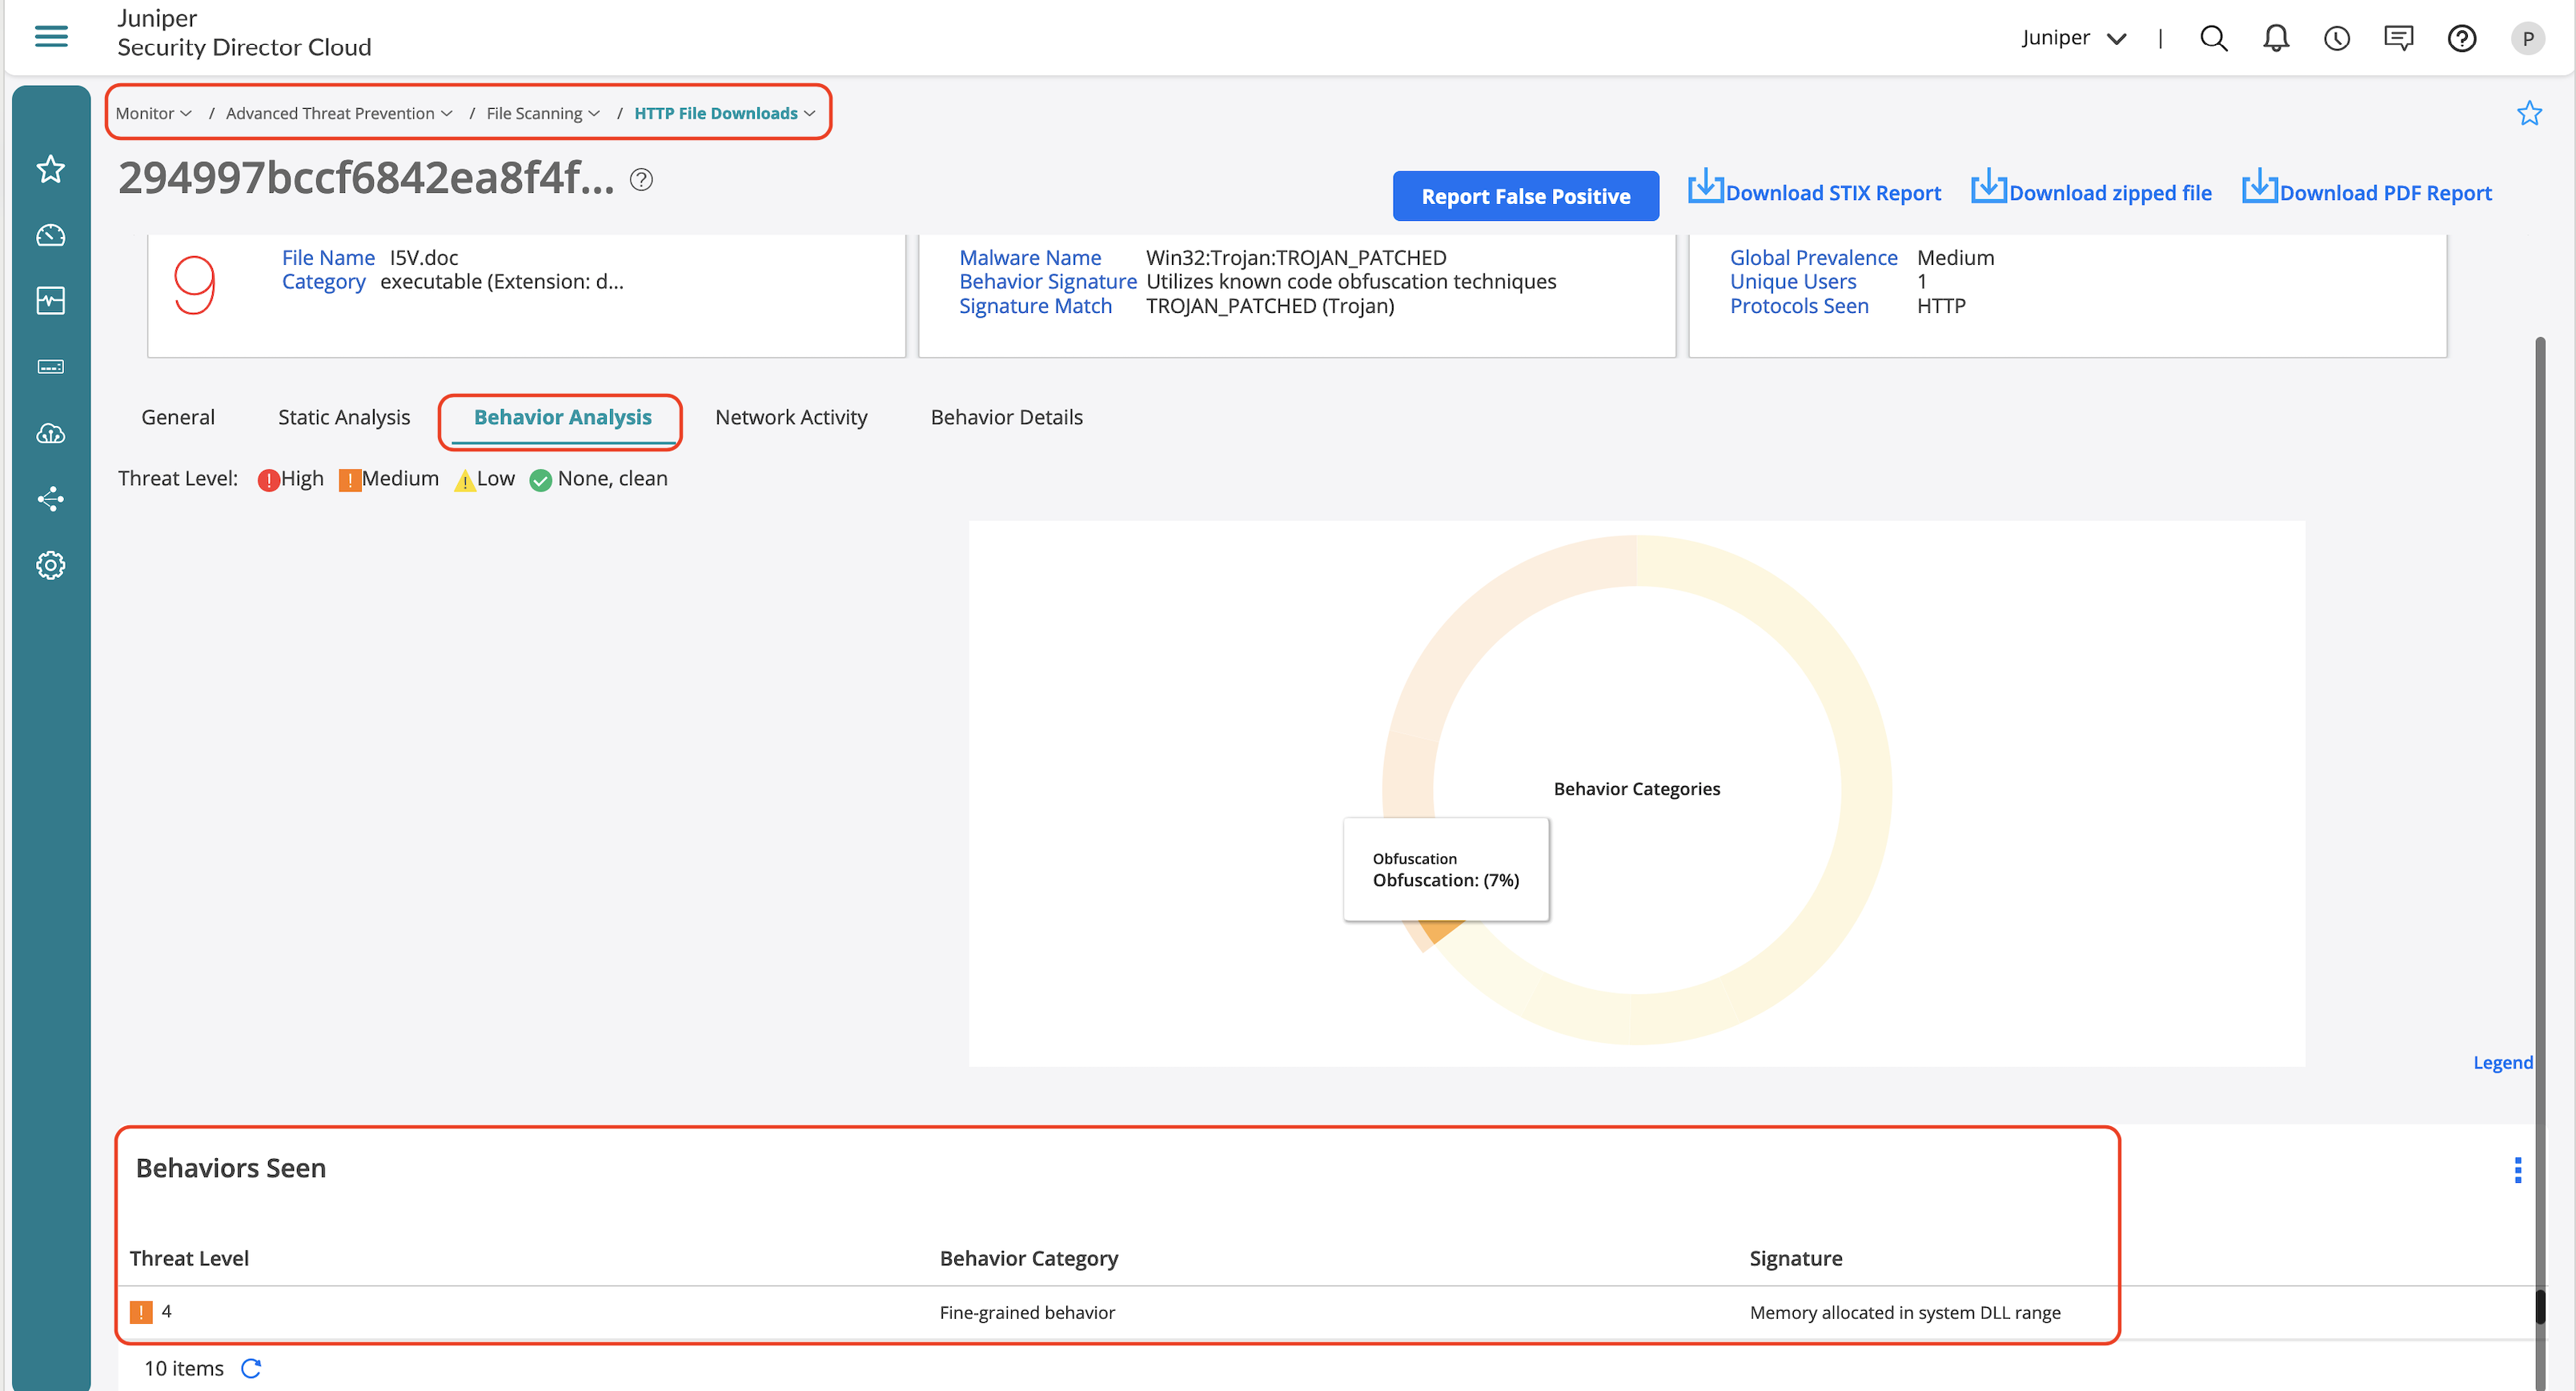Image resolution: width=2576 pixels, height=1391 pixels.
Task: Switch to the Static Analysis tab
Action: tap(343, 417)
